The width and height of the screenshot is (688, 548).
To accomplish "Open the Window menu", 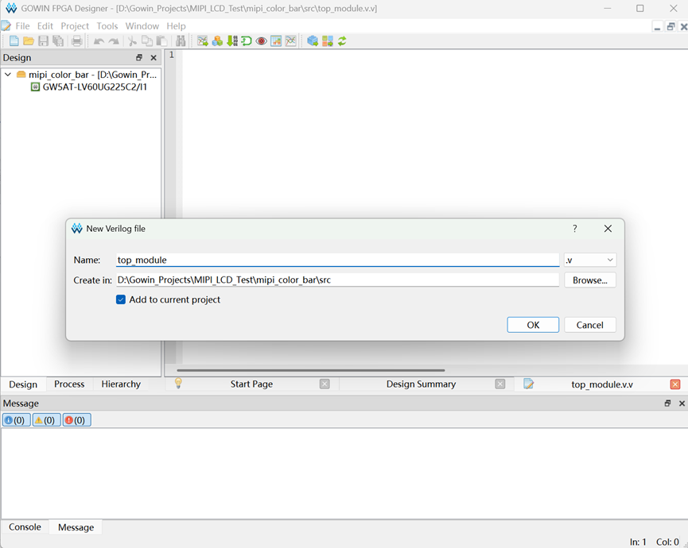I will (x=142, y=26).
